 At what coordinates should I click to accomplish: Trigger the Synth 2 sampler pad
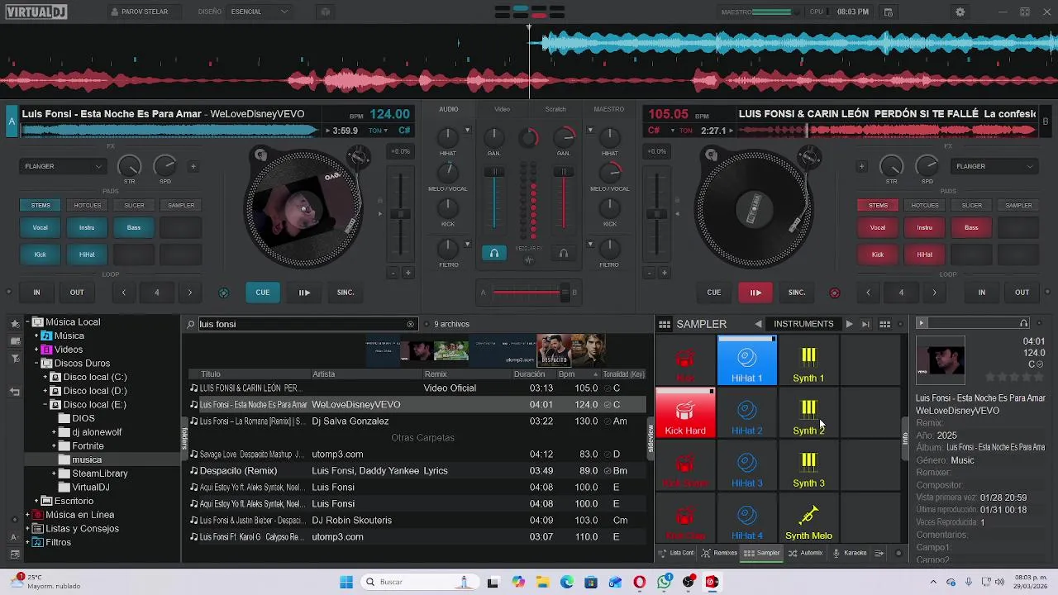click(x=808, y=414)
